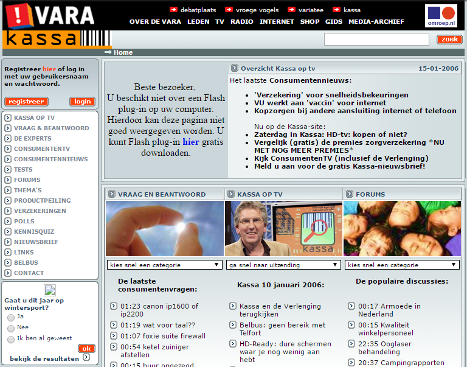Screen dimensions: 467x367
Task: Open Meld u aan Kassa-nieuwsbrief link
Action: tap(339, 166)
